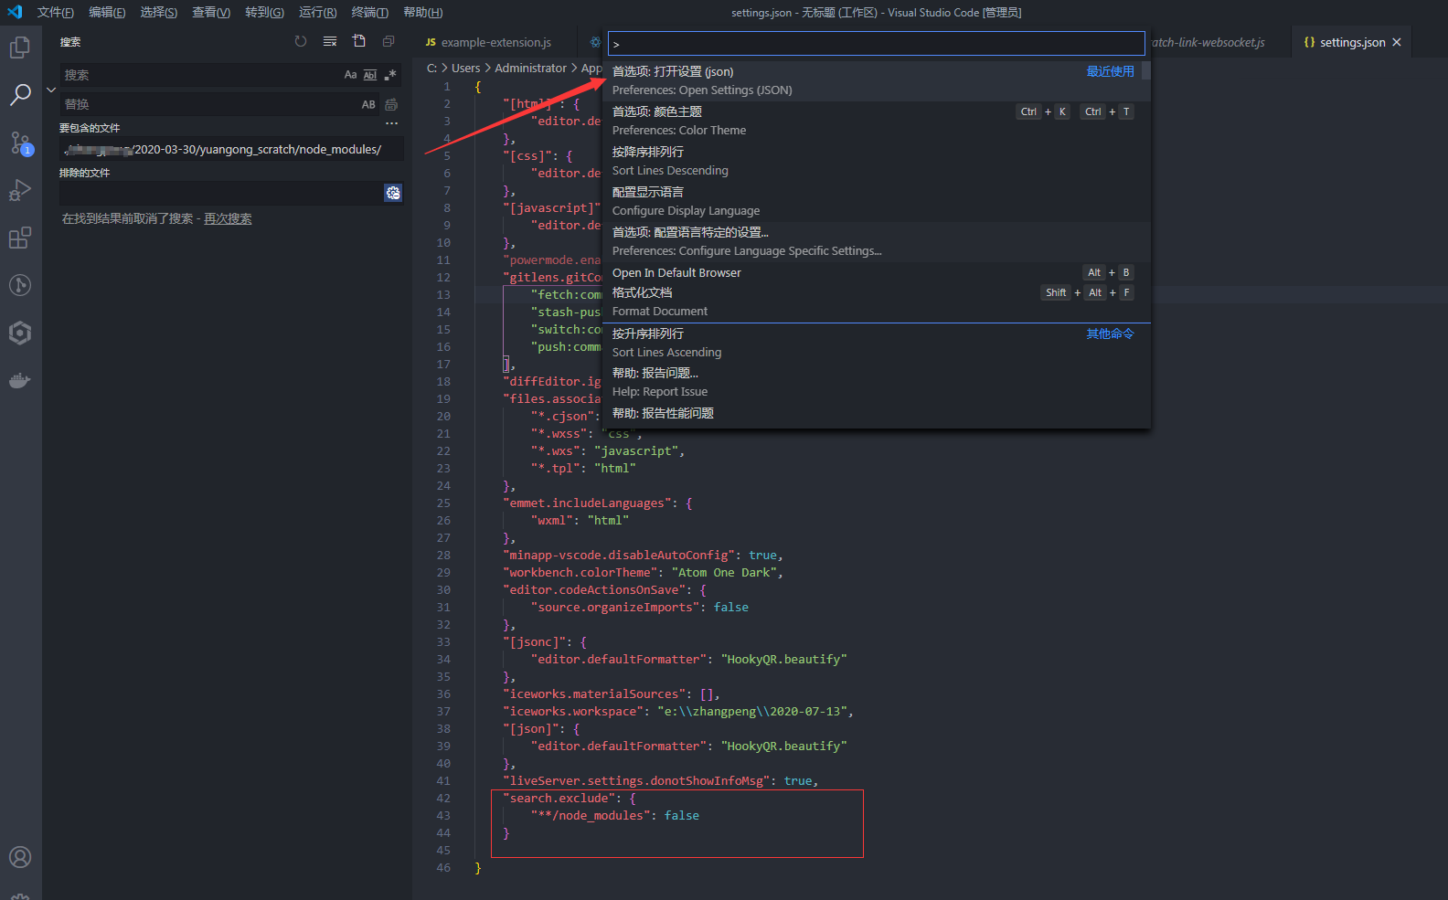Clear the search results

point(330,42)
